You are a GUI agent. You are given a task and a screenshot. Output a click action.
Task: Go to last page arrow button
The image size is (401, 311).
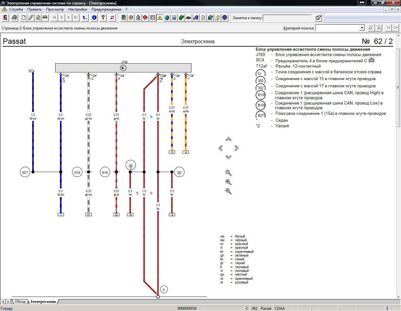pos(76,18)
